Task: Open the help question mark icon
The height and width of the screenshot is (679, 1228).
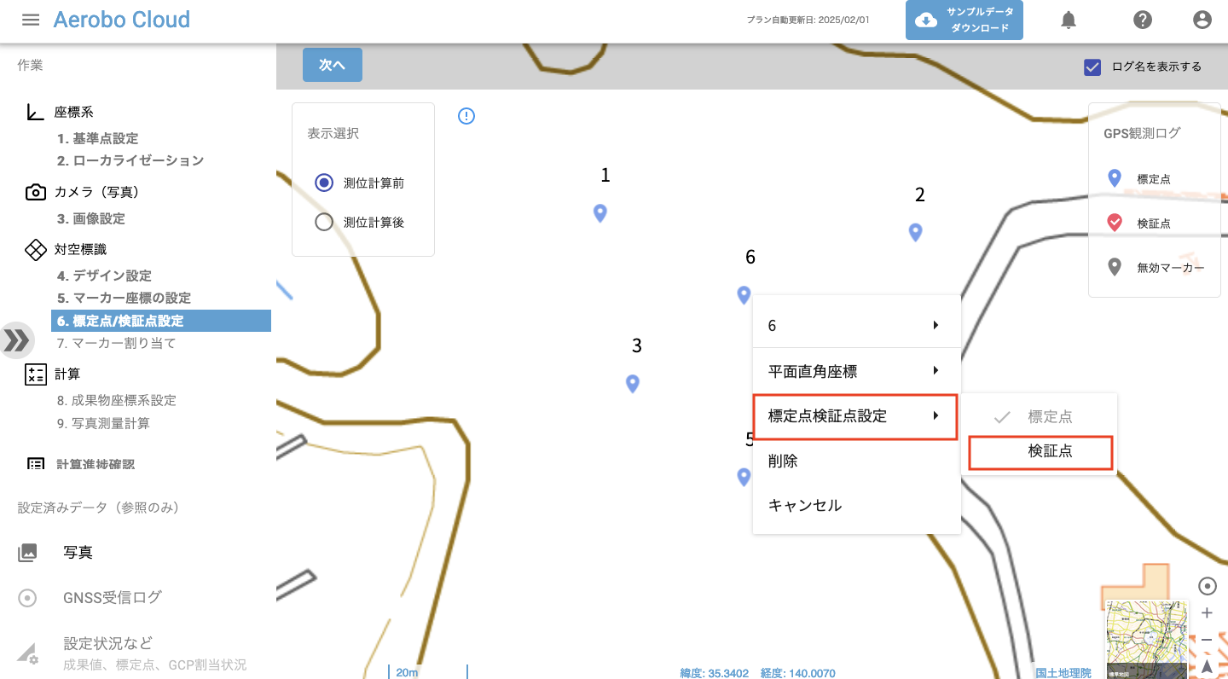Action: (1143, 20)
